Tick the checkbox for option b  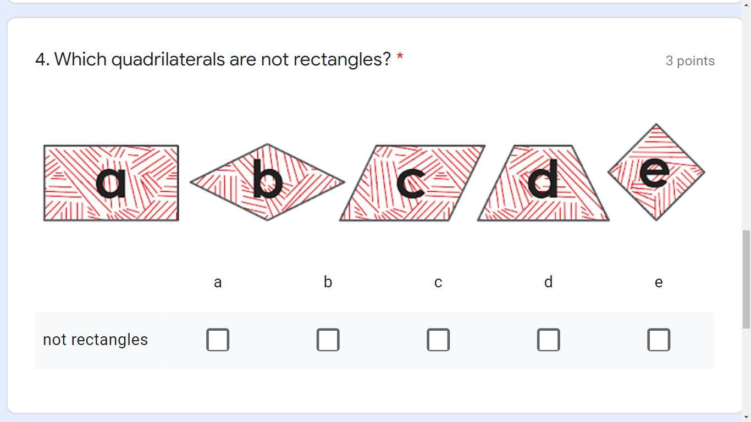coord(328,340)
